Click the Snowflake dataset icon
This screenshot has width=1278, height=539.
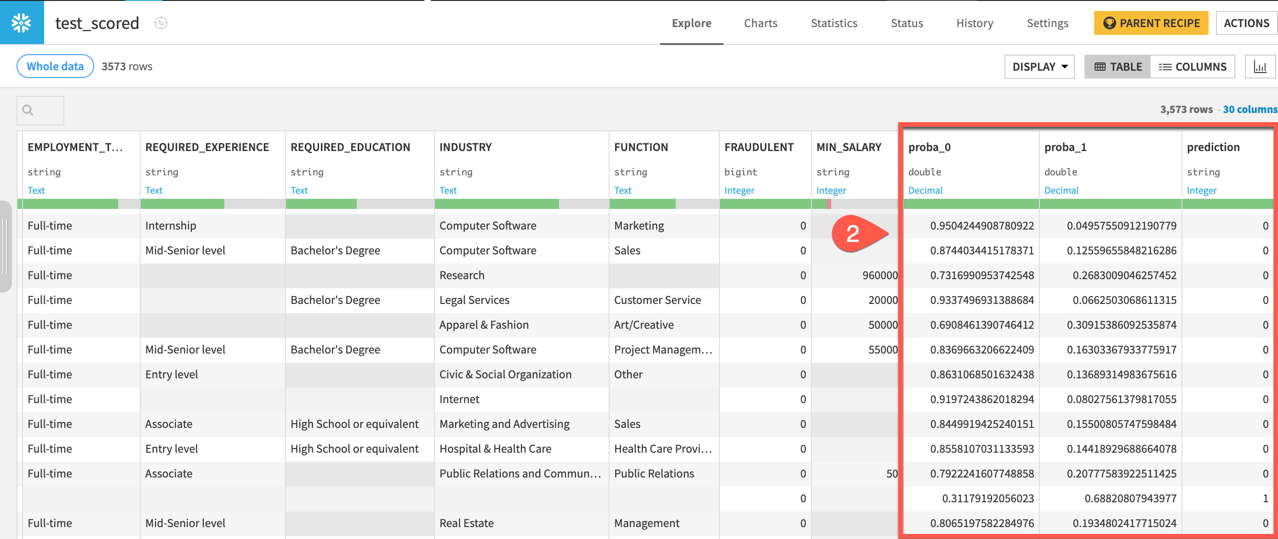click(21, 23)
